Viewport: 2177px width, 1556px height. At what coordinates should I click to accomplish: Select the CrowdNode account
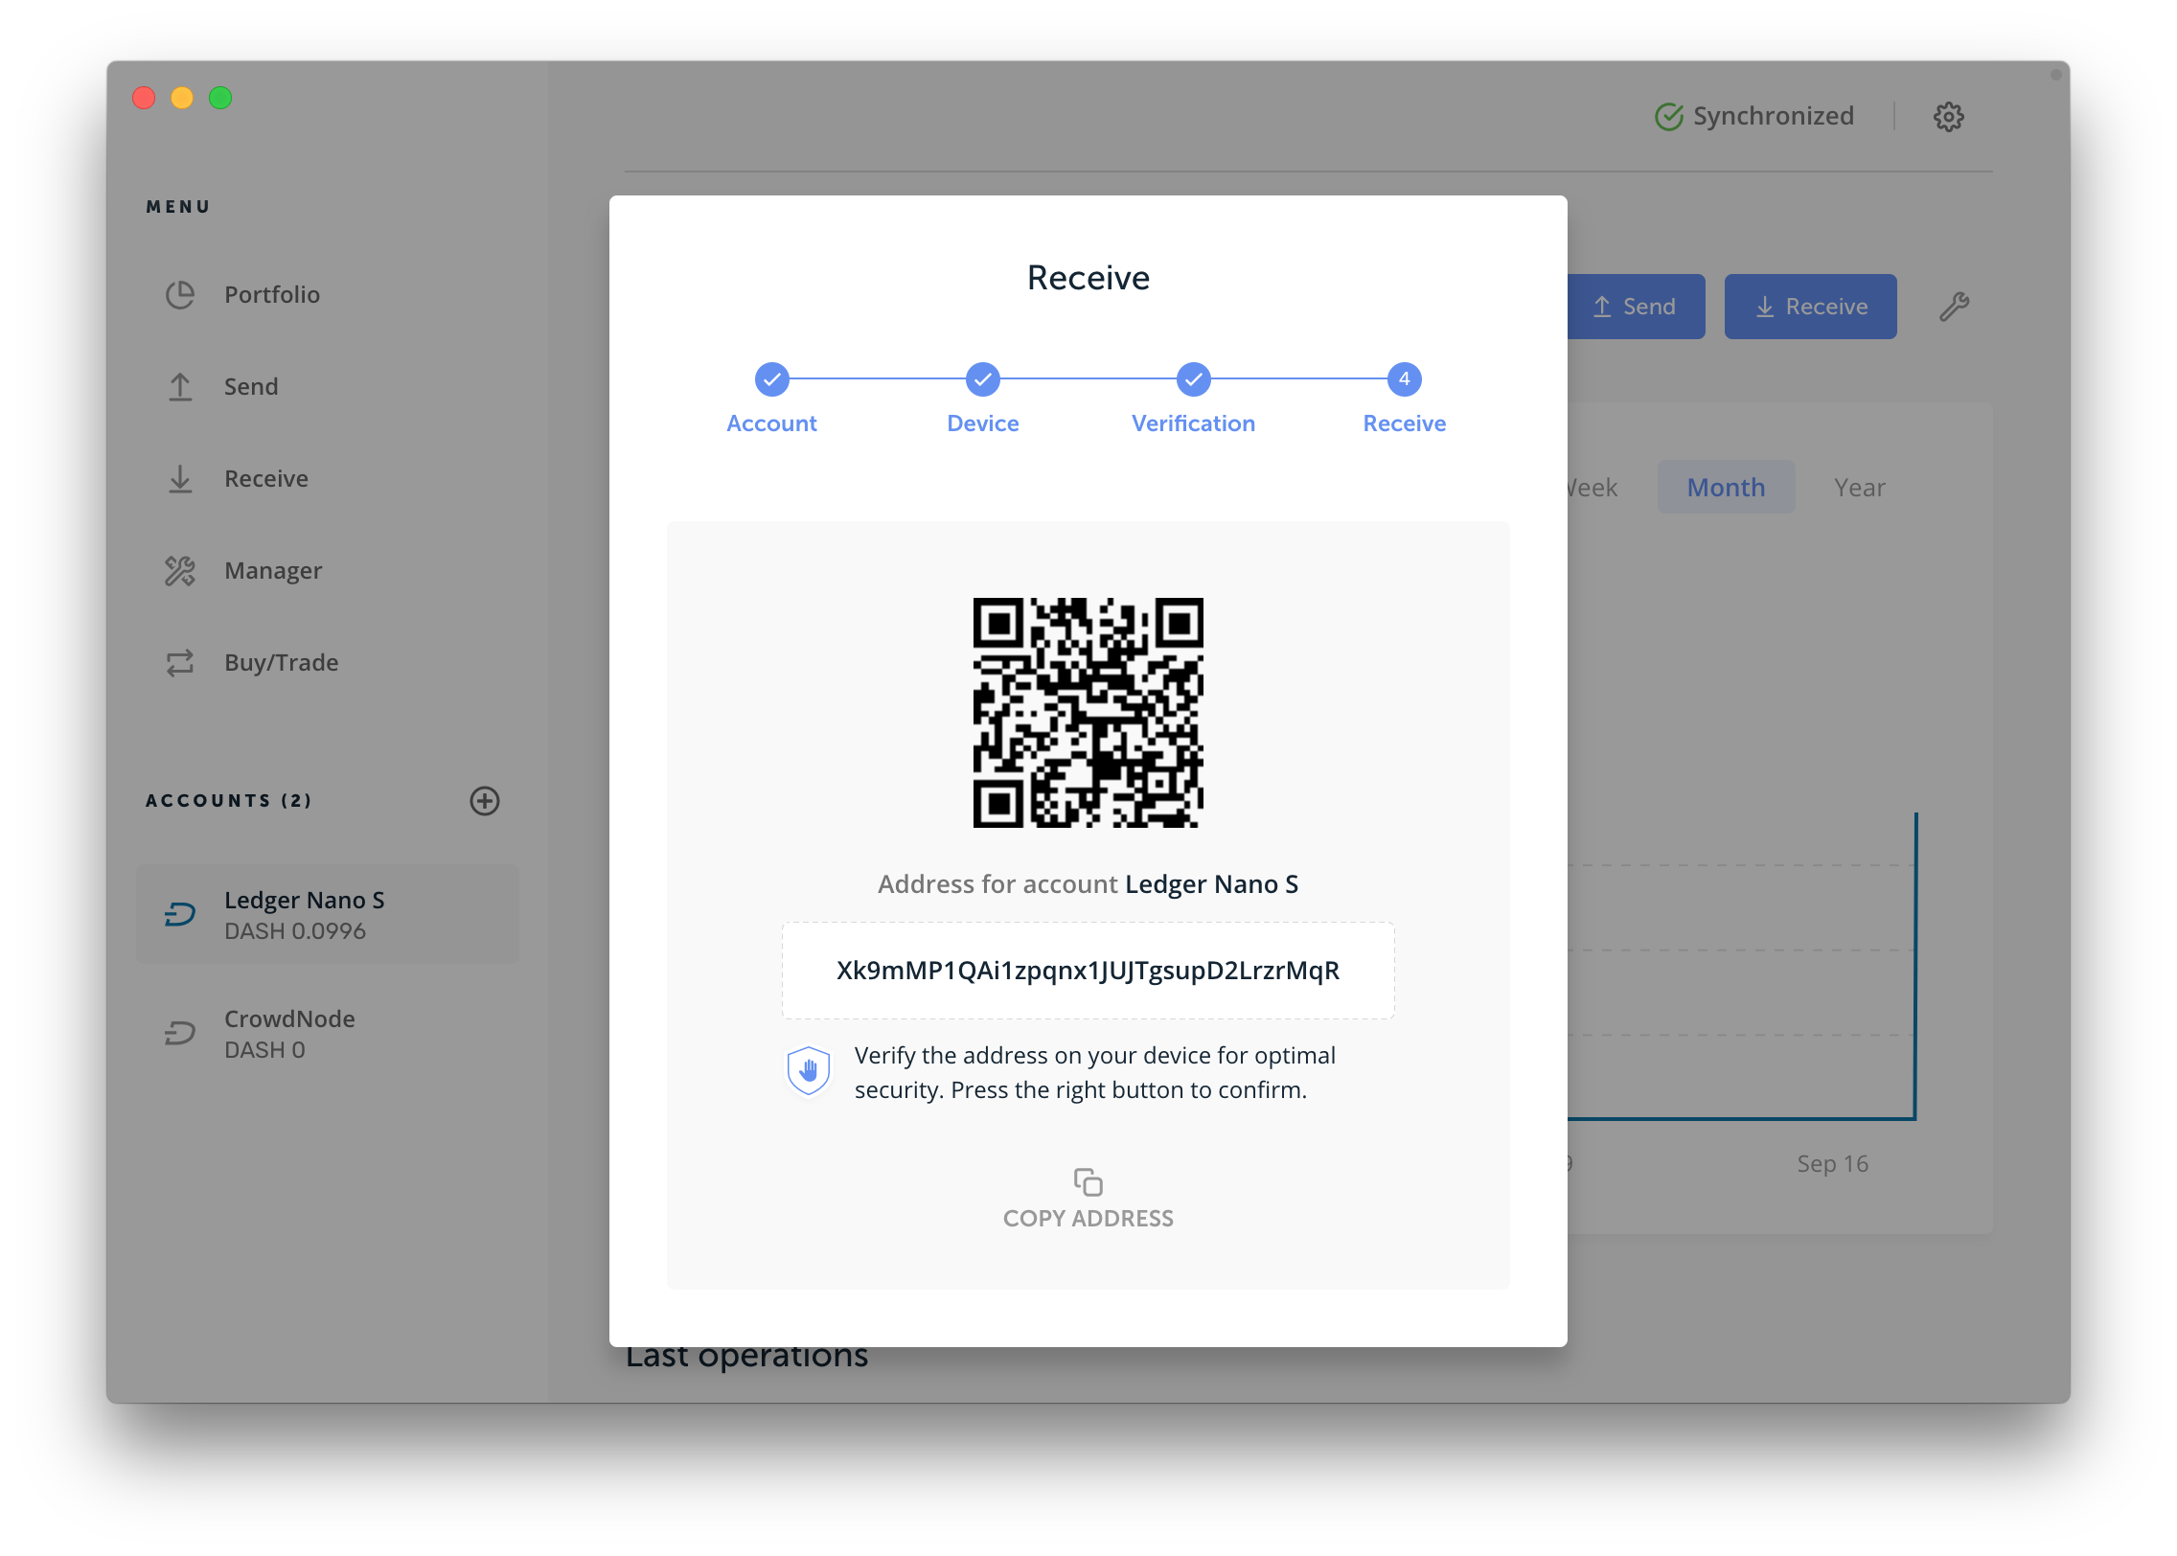pyautogui.click(x=327, y=1033)
